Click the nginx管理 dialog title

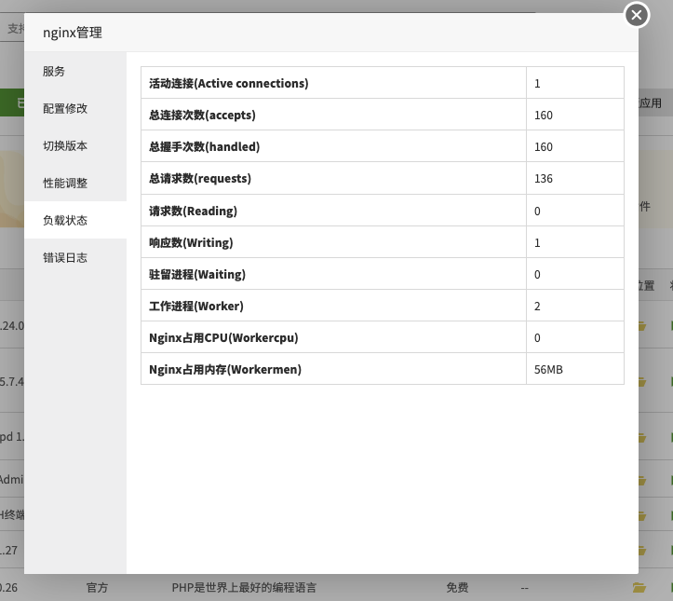click(x=73, y=33)
